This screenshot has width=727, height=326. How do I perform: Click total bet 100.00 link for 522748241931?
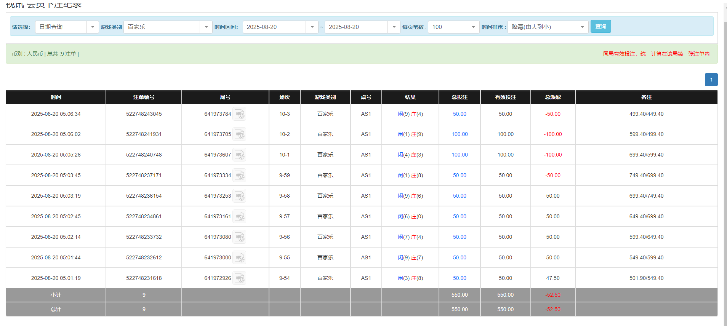[460, 134]
